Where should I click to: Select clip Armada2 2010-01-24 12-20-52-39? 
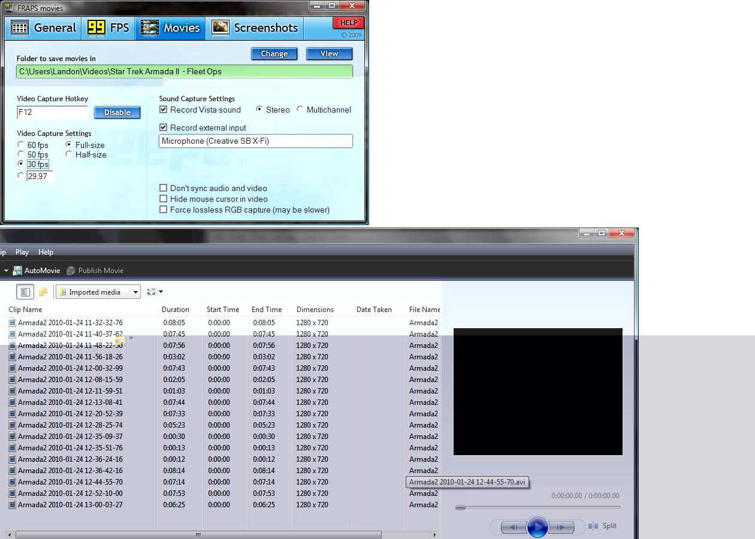(70, 414)
